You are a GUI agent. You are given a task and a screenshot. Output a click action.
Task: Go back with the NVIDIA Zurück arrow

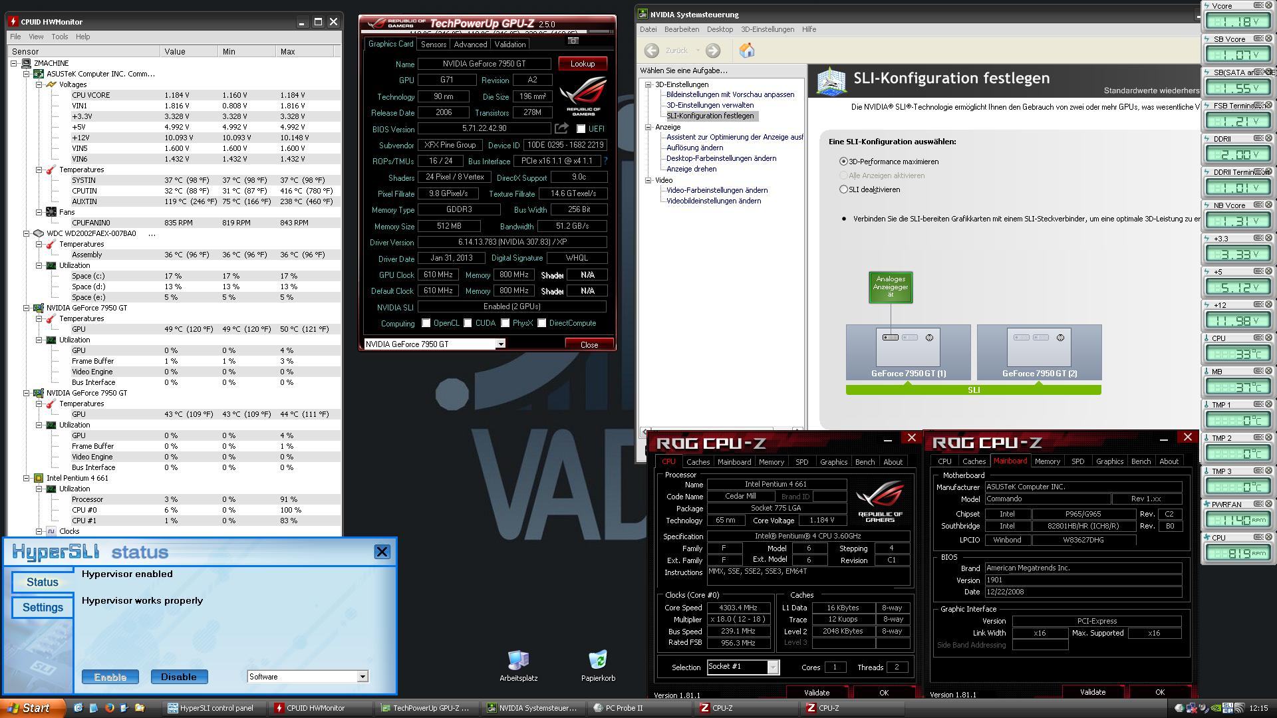click(652, 51)
